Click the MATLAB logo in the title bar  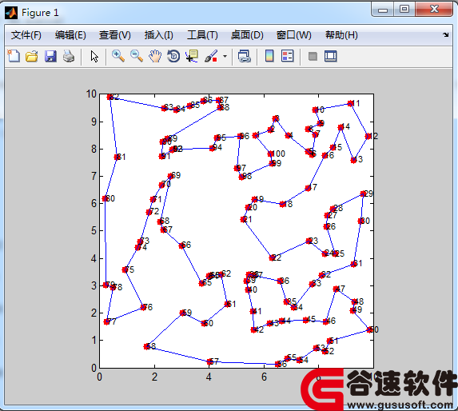click(x=11, y=13)
